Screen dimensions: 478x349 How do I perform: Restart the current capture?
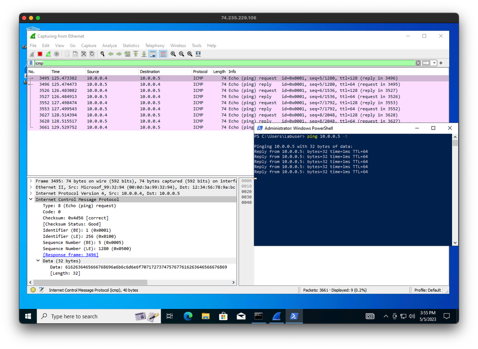click(48, 54)
